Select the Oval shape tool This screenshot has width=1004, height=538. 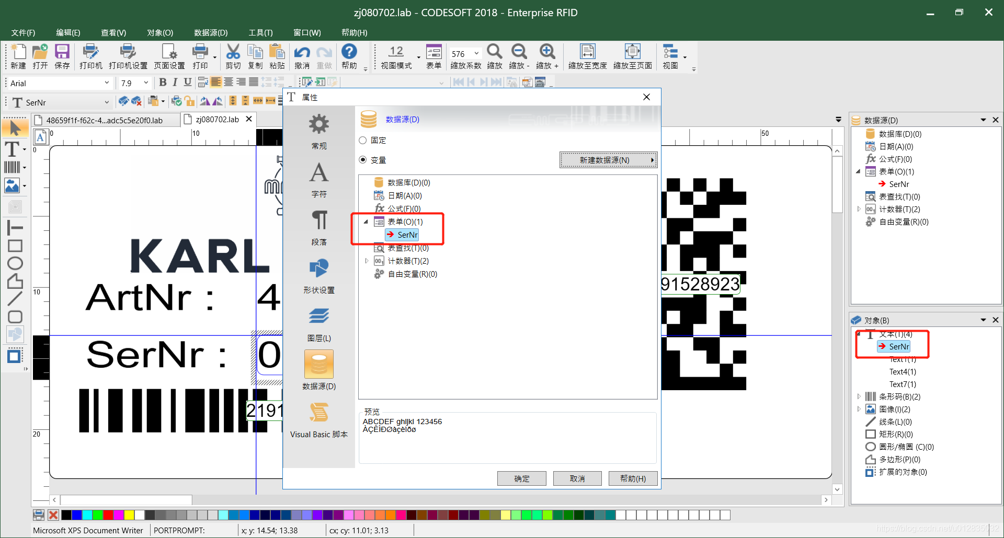[x=15, y=263]
